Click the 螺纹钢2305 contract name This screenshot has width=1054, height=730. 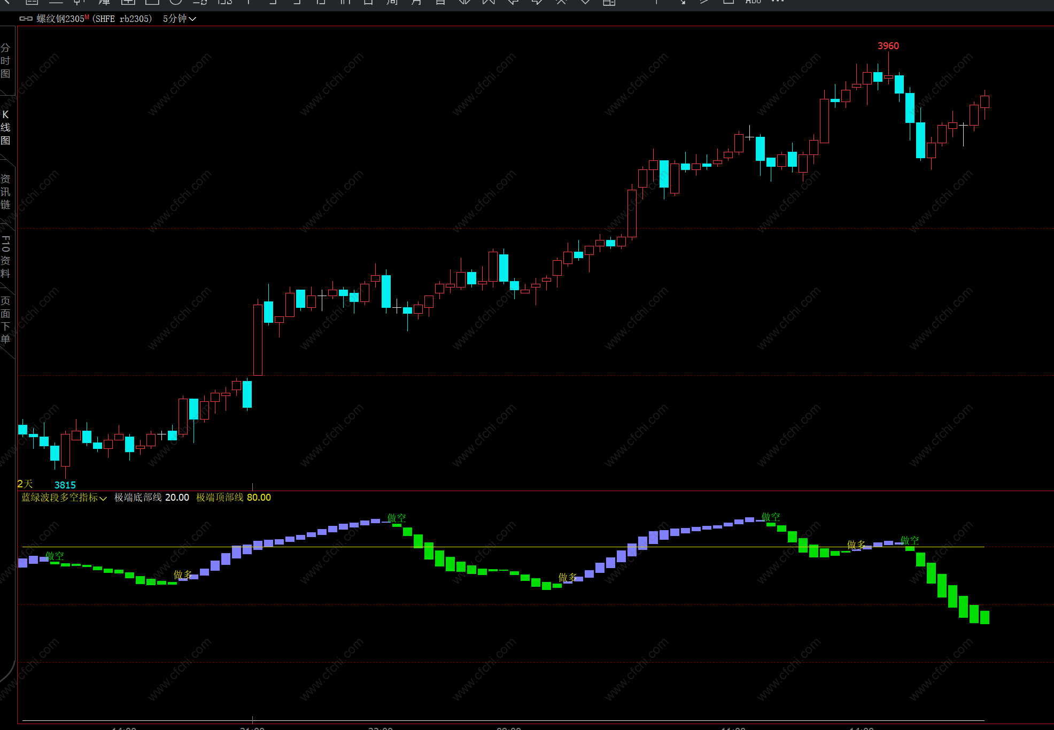click(60, 19)
